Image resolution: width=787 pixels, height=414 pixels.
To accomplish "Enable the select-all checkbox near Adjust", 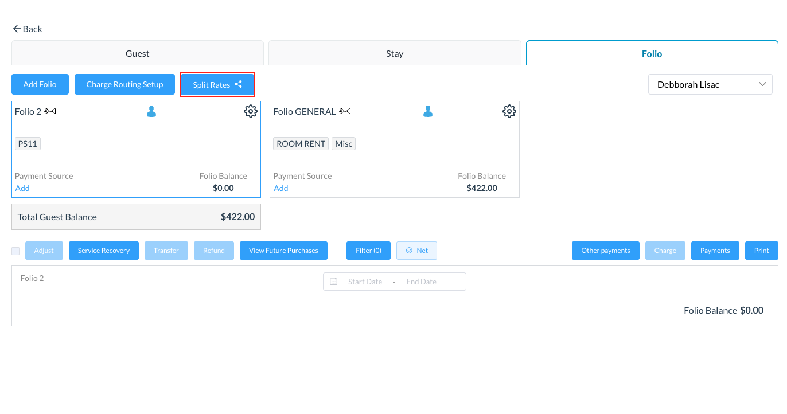I will coord(15,251).
